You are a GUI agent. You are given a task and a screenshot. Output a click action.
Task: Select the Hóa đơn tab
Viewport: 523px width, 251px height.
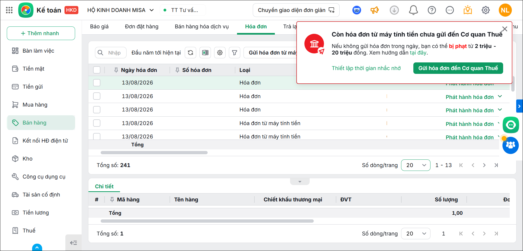[256, 26]
